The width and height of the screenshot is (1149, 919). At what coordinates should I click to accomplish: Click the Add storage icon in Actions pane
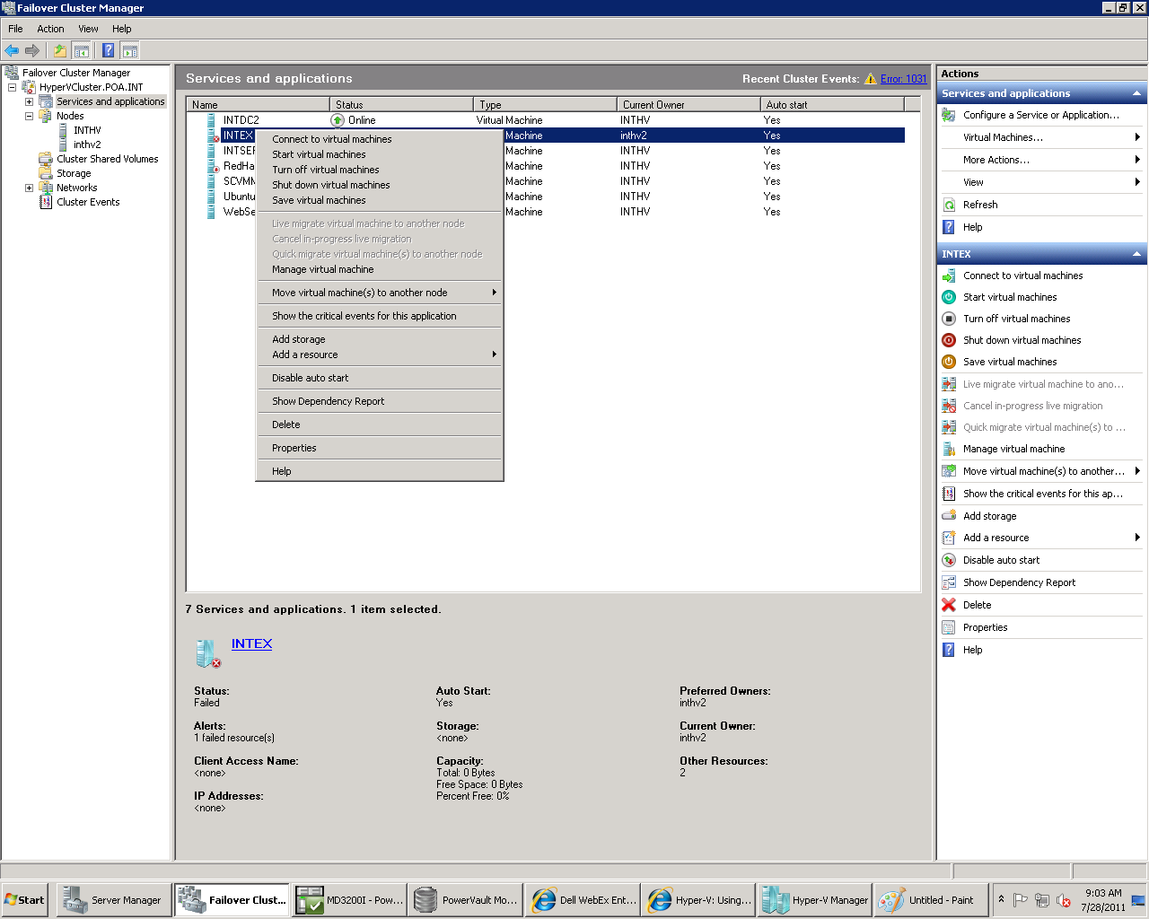[x=949, y=516]
